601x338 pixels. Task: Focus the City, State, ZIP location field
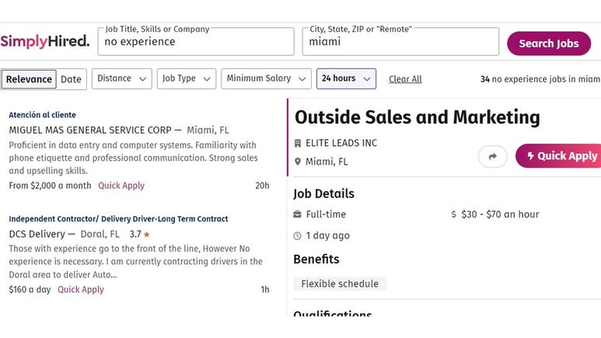(x=400, y=41)
